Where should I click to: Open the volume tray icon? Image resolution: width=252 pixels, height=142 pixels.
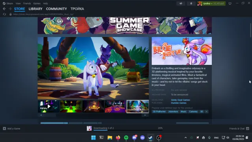click(x=228, y=138)
